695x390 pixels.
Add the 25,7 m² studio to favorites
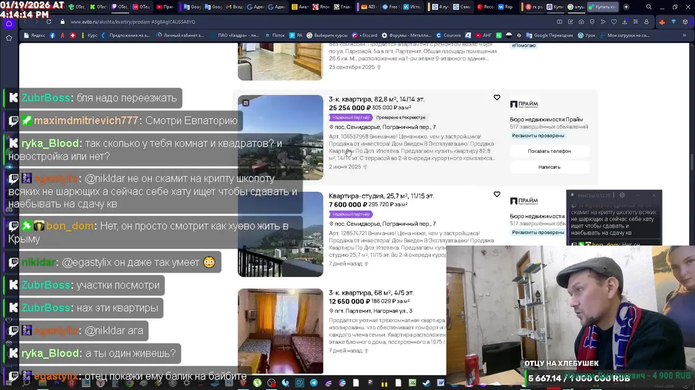tap(497, 194)
